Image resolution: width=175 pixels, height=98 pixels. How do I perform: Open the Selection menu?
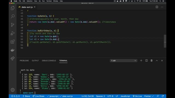pyautogui.click(x=30, y=1)
